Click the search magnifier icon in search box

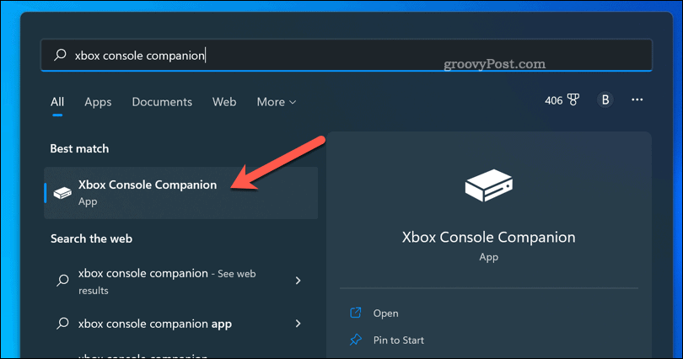click(60, 55)
